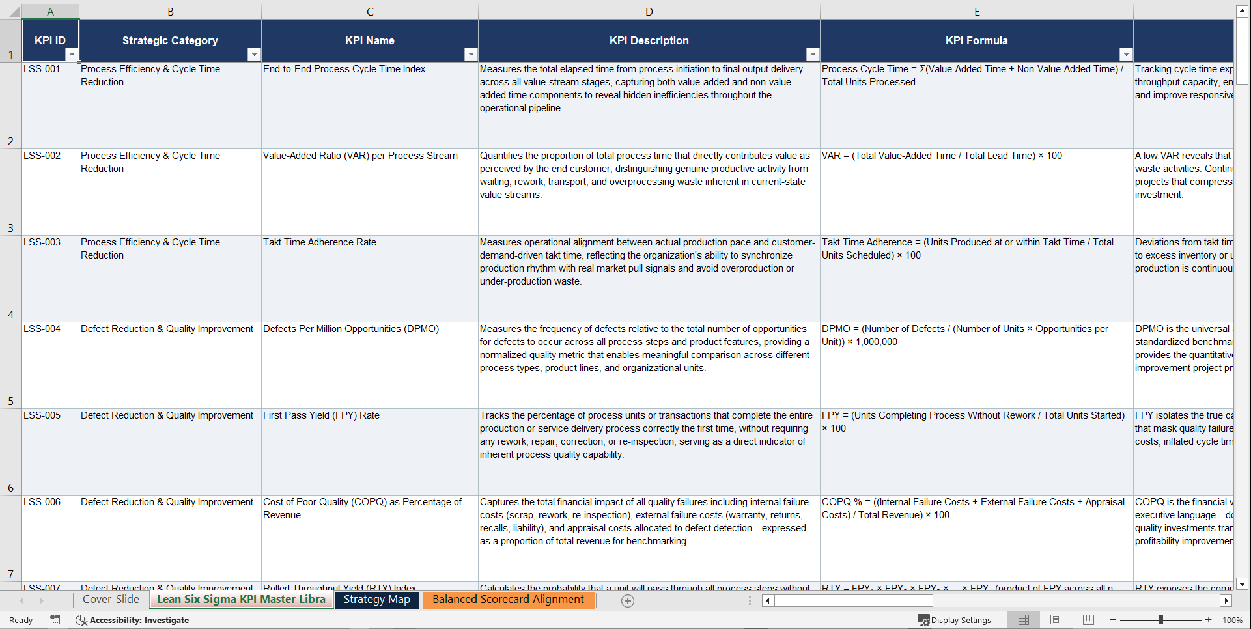1251x629 pixels.
Task: Select row 7 header
Action: [10, 538]
